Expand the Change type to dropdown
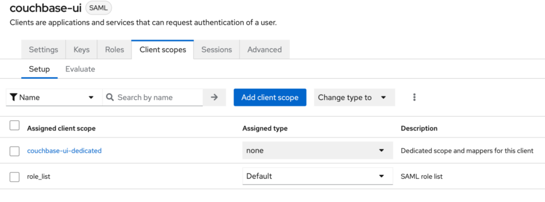Screen dimensions: 545x202 tap(354, 98)
